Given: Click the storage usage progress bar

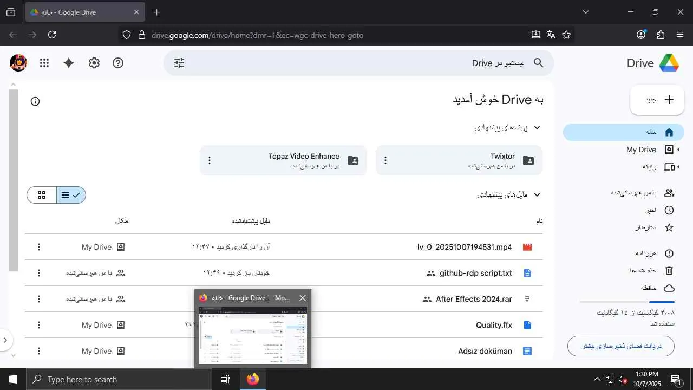Looking at the screenshot, I should [x=627, y=302].
